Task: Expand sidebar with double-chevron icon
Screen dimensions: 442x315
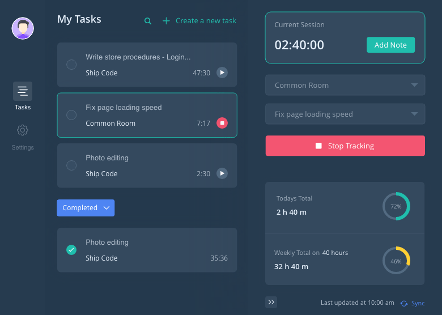Action: pos(271,303)
